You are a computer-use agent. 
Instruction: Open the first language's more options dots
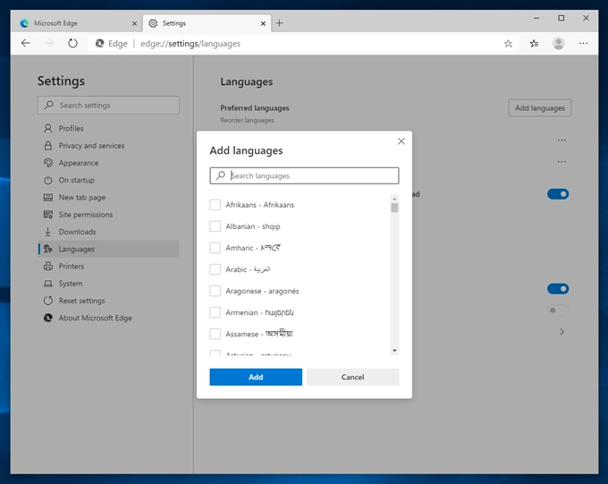(562, 140)
